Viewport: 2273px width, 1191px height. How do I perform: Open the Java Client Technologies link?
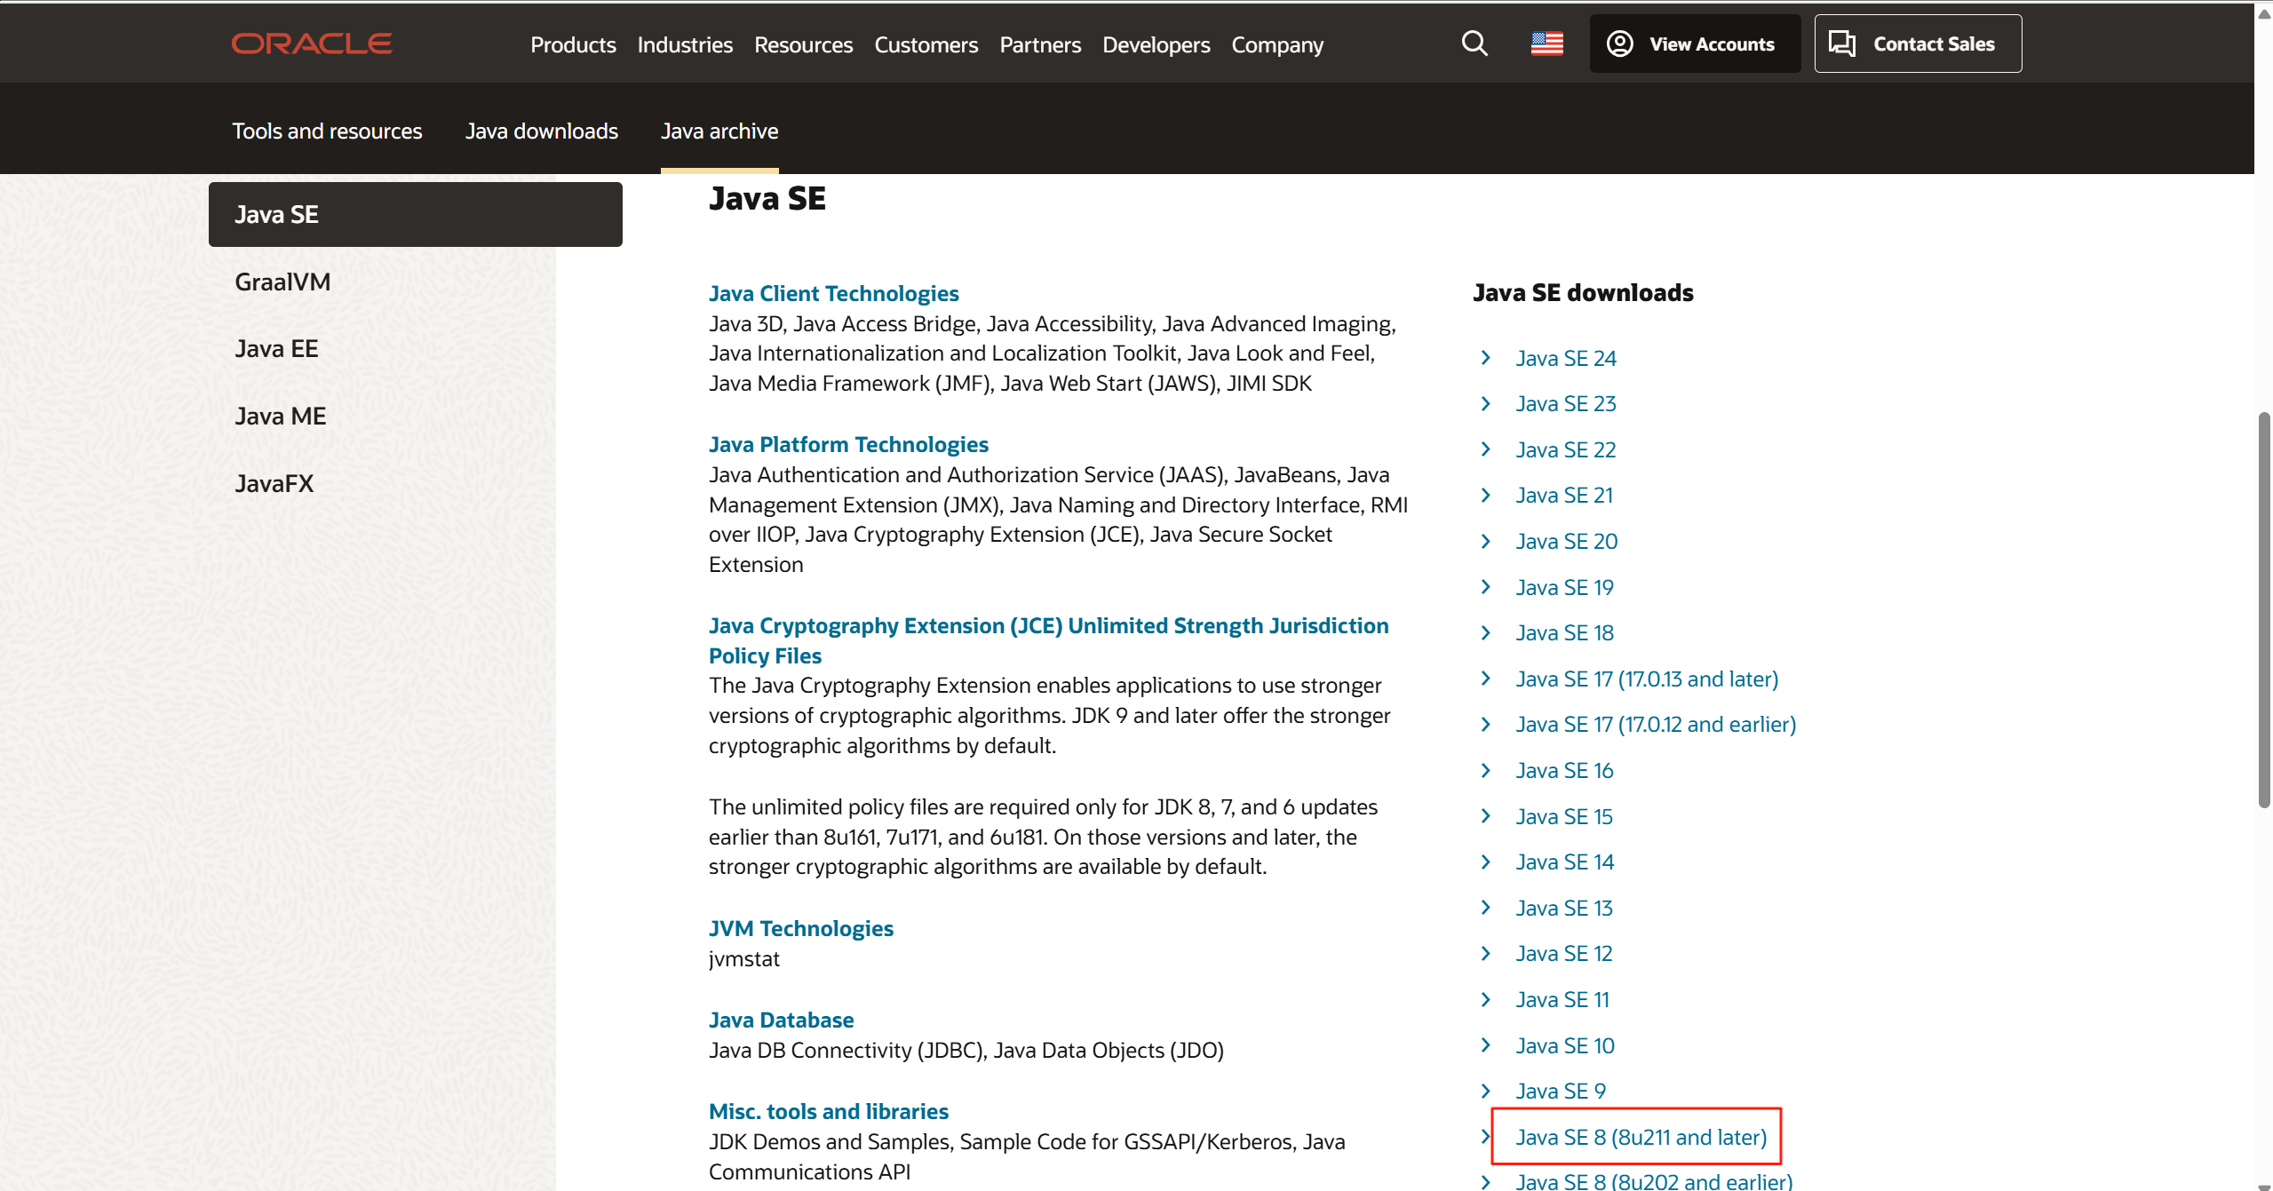click(x=833, y=293)
